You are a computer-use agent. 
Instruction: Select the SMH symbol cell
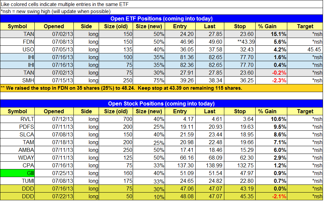(x=18, y=80)
